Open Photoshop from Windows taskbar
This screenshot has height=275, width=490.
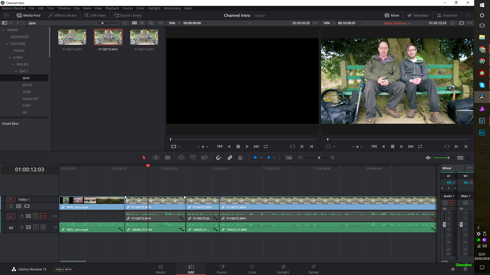point(482,133)
